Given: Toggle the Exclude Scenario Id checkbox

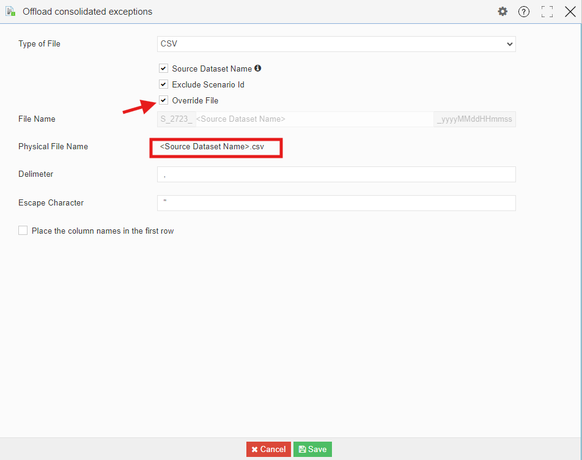Looking at the screenshot, I should click(163, 84).
